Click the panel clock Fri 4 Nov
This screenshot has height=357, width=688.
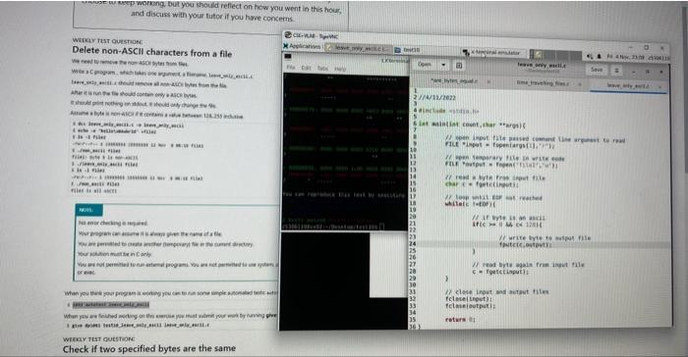coord(626,57)
